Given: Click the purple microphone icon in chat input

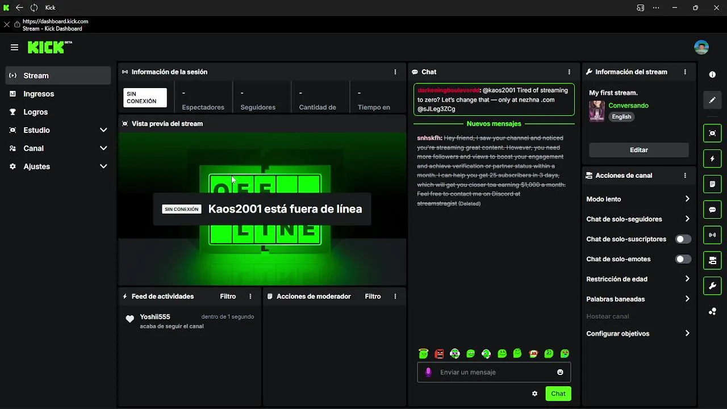Looking at the screenshot, I should (x=428, y=372).
